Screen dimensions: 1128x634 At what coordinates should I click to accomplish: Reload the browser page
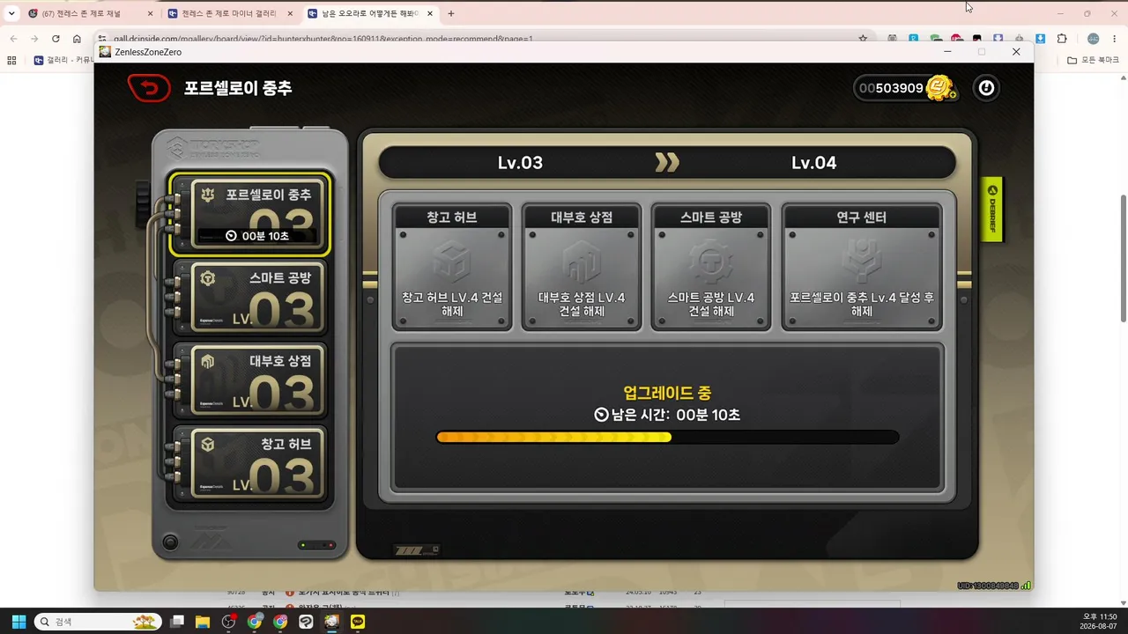pos(56,39)
